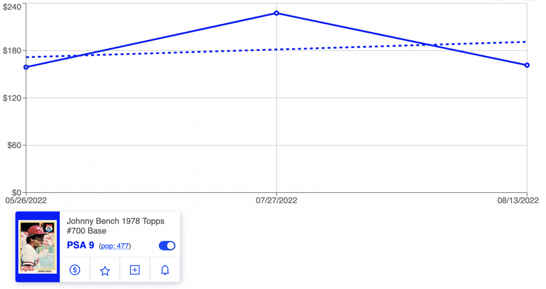The height and width of the screenshot is (289, 546).
Task: Click the dollar sign price icon
Action: click(75, 270)
